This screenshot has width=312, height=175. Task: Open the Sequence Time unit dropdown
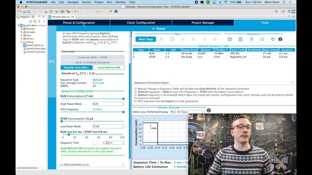(117, 143)
